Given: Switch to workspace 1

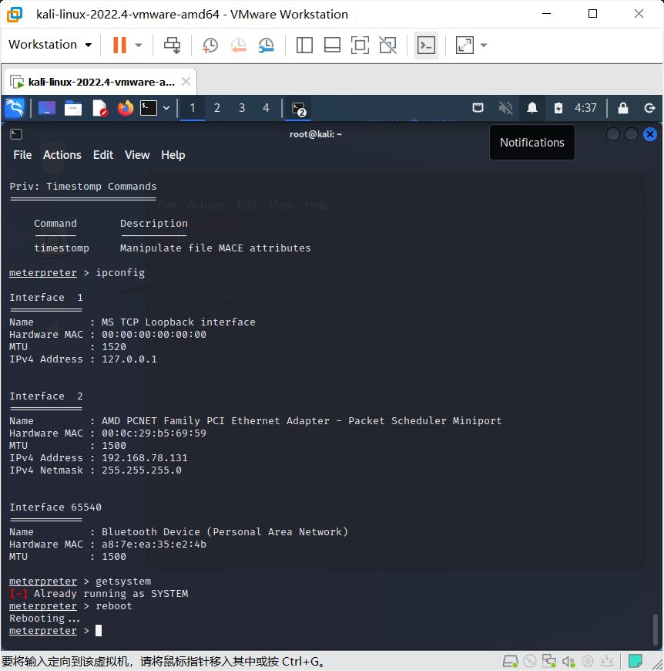Looking at the screenshot, I should point(193,108).
